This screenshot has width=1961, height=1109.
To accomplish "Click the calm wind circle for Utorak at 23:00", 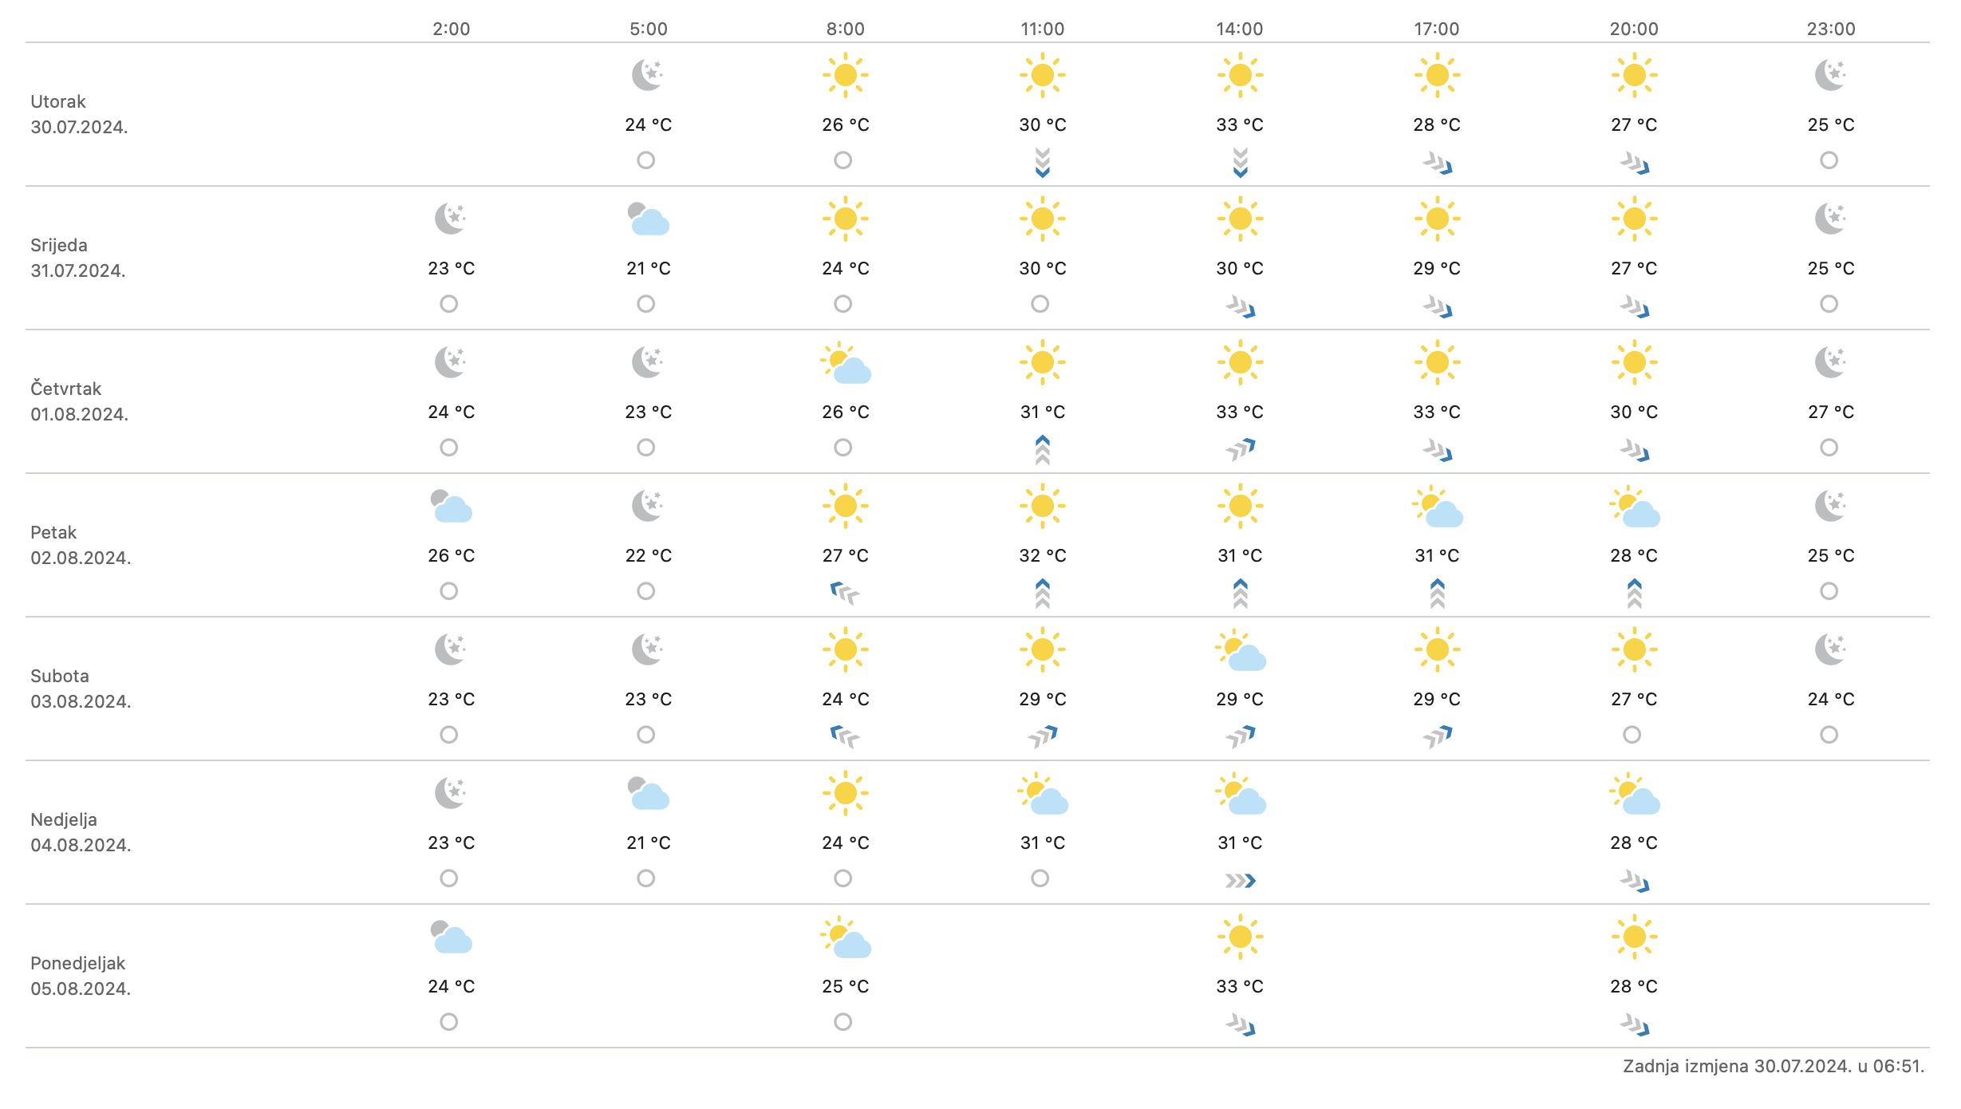I will coord(1829,160).
